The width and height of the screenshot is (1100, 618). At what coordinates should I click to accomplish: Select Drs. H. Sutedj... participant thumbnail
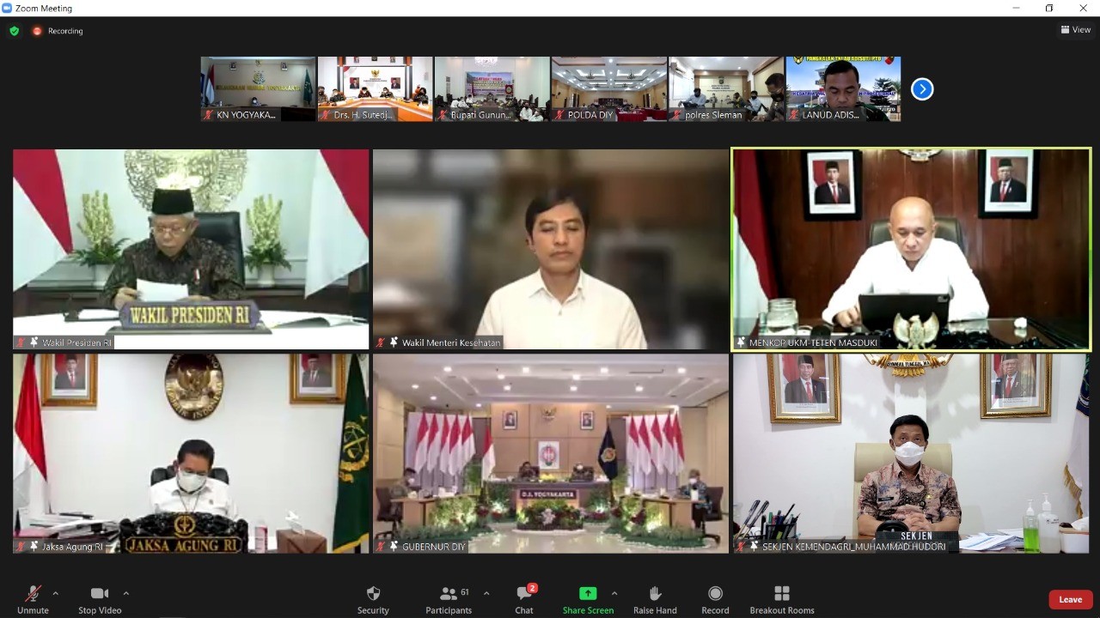[375, 88]
